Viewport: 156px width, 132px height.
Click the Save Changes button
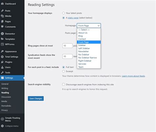[x=36, y=99]
